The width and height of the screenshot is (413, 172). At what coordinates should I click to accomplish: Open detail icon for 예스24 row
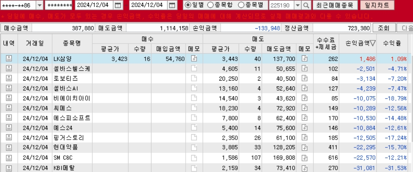pos(9,128)
